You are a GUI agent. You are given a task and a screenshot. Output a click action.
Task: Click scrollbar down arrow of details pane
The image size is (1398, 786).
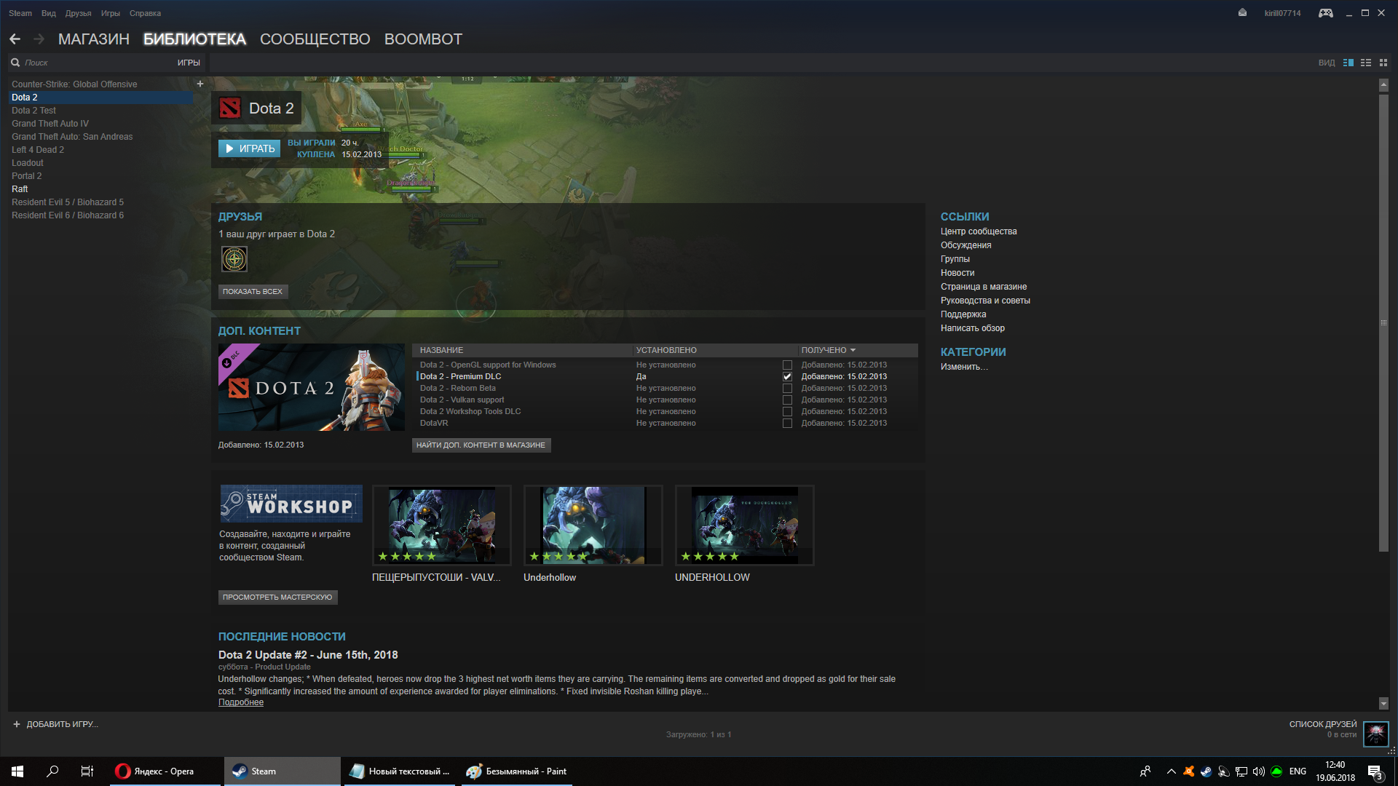(1383, 704)
